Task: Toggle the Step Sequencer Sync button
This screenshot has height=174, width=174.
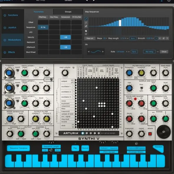Action: click(x=133, y=38)
